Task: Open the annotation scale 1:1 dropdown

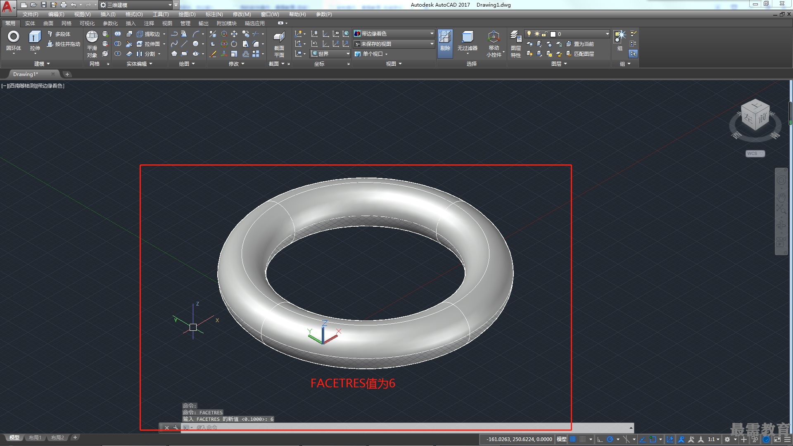Action: 714,439
